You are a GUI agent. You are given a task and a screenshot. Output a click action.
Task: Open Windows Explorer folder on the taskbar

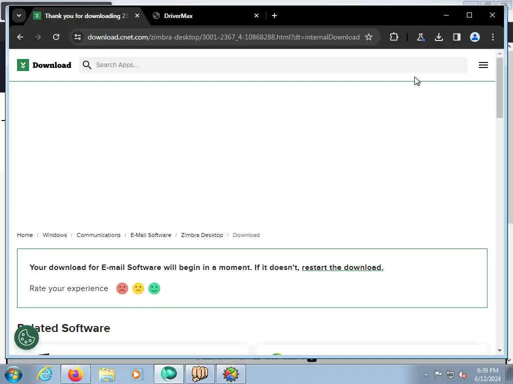coord(107,374)
